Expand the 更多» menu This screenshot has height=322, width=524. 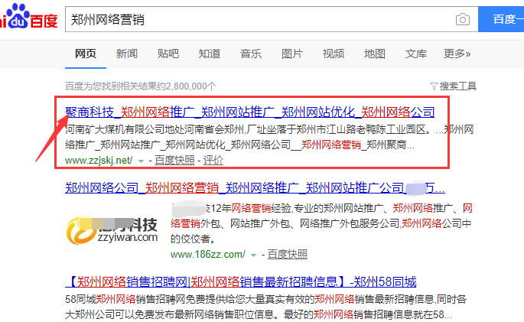(457, 54)
